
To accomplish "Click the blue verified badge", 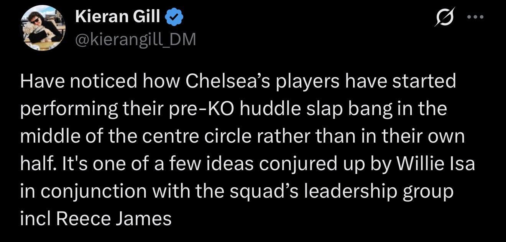I will click(x=175, y=18).
